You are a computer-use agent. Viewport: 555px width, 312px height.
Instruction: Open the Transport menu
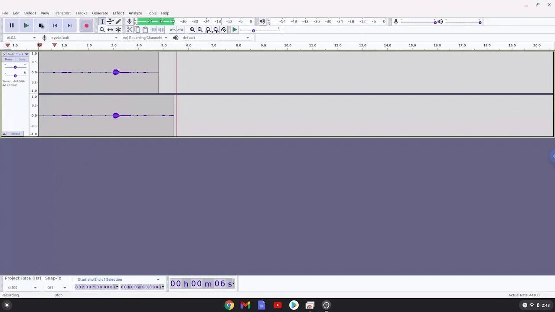tap(62, 13)
